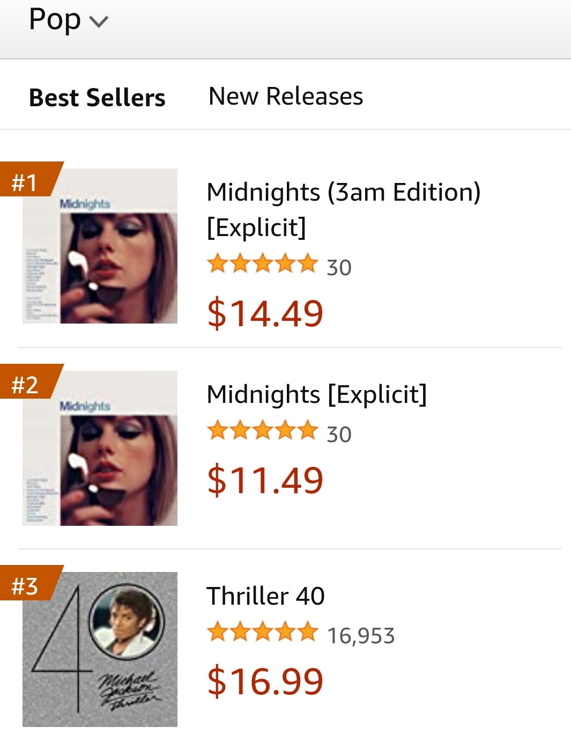Click the $16.99 price
Viewport: 571px width, 734px height.
coord(265,681)
